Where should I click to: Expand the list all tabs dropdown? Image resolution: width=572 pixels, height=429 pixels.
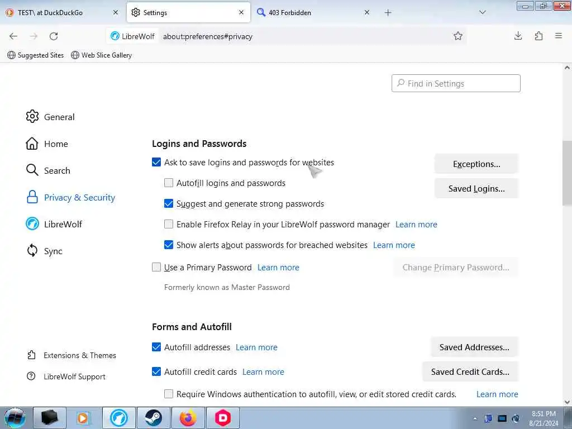click(483, 12)
